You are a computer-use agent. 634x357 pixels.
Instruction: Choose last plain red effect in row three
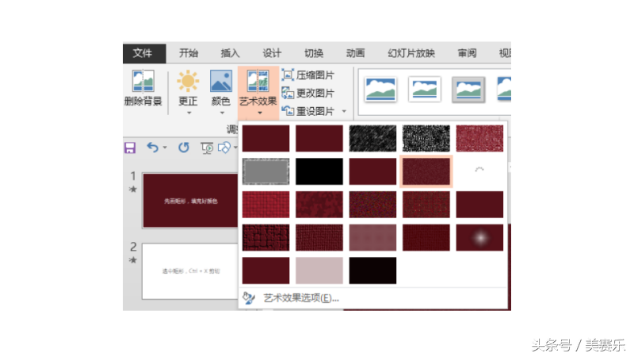coord(479,205)
